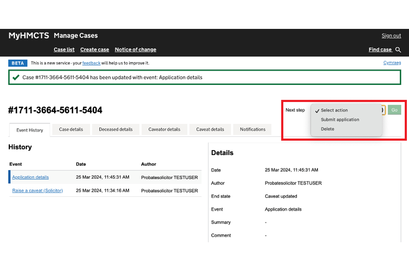Viewport: 409px width, 272px height.
Task: Click the MyHMCTS logo text
Action: click(x=29, y=36)
